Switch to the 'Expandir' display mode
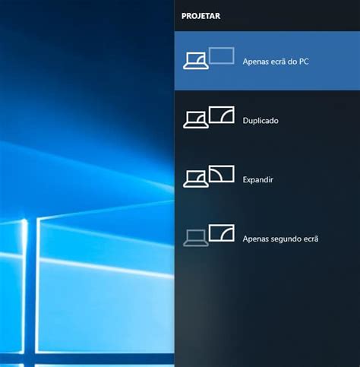Screen dimensions: 360x367 pos(267,179)
